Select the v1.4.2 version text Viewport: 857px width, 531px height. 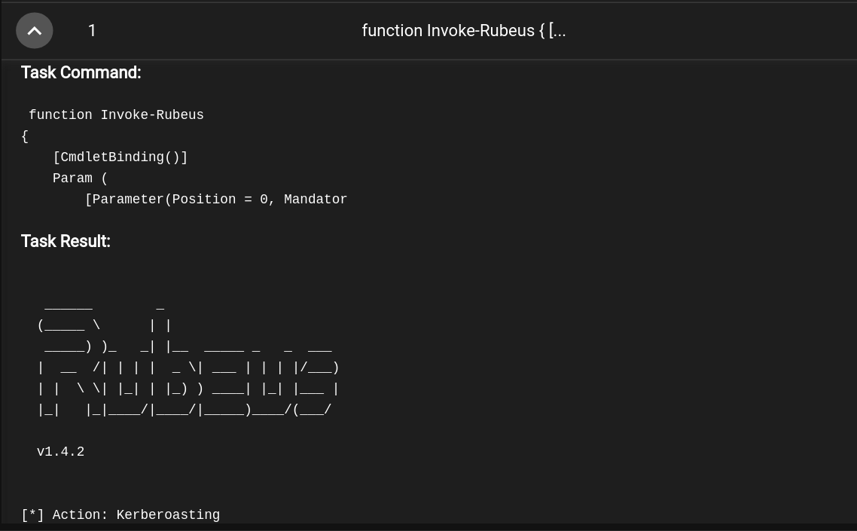point(60,452)
